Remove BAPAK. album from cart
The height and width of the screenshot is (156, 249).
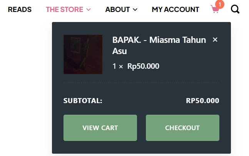(215, 39)
